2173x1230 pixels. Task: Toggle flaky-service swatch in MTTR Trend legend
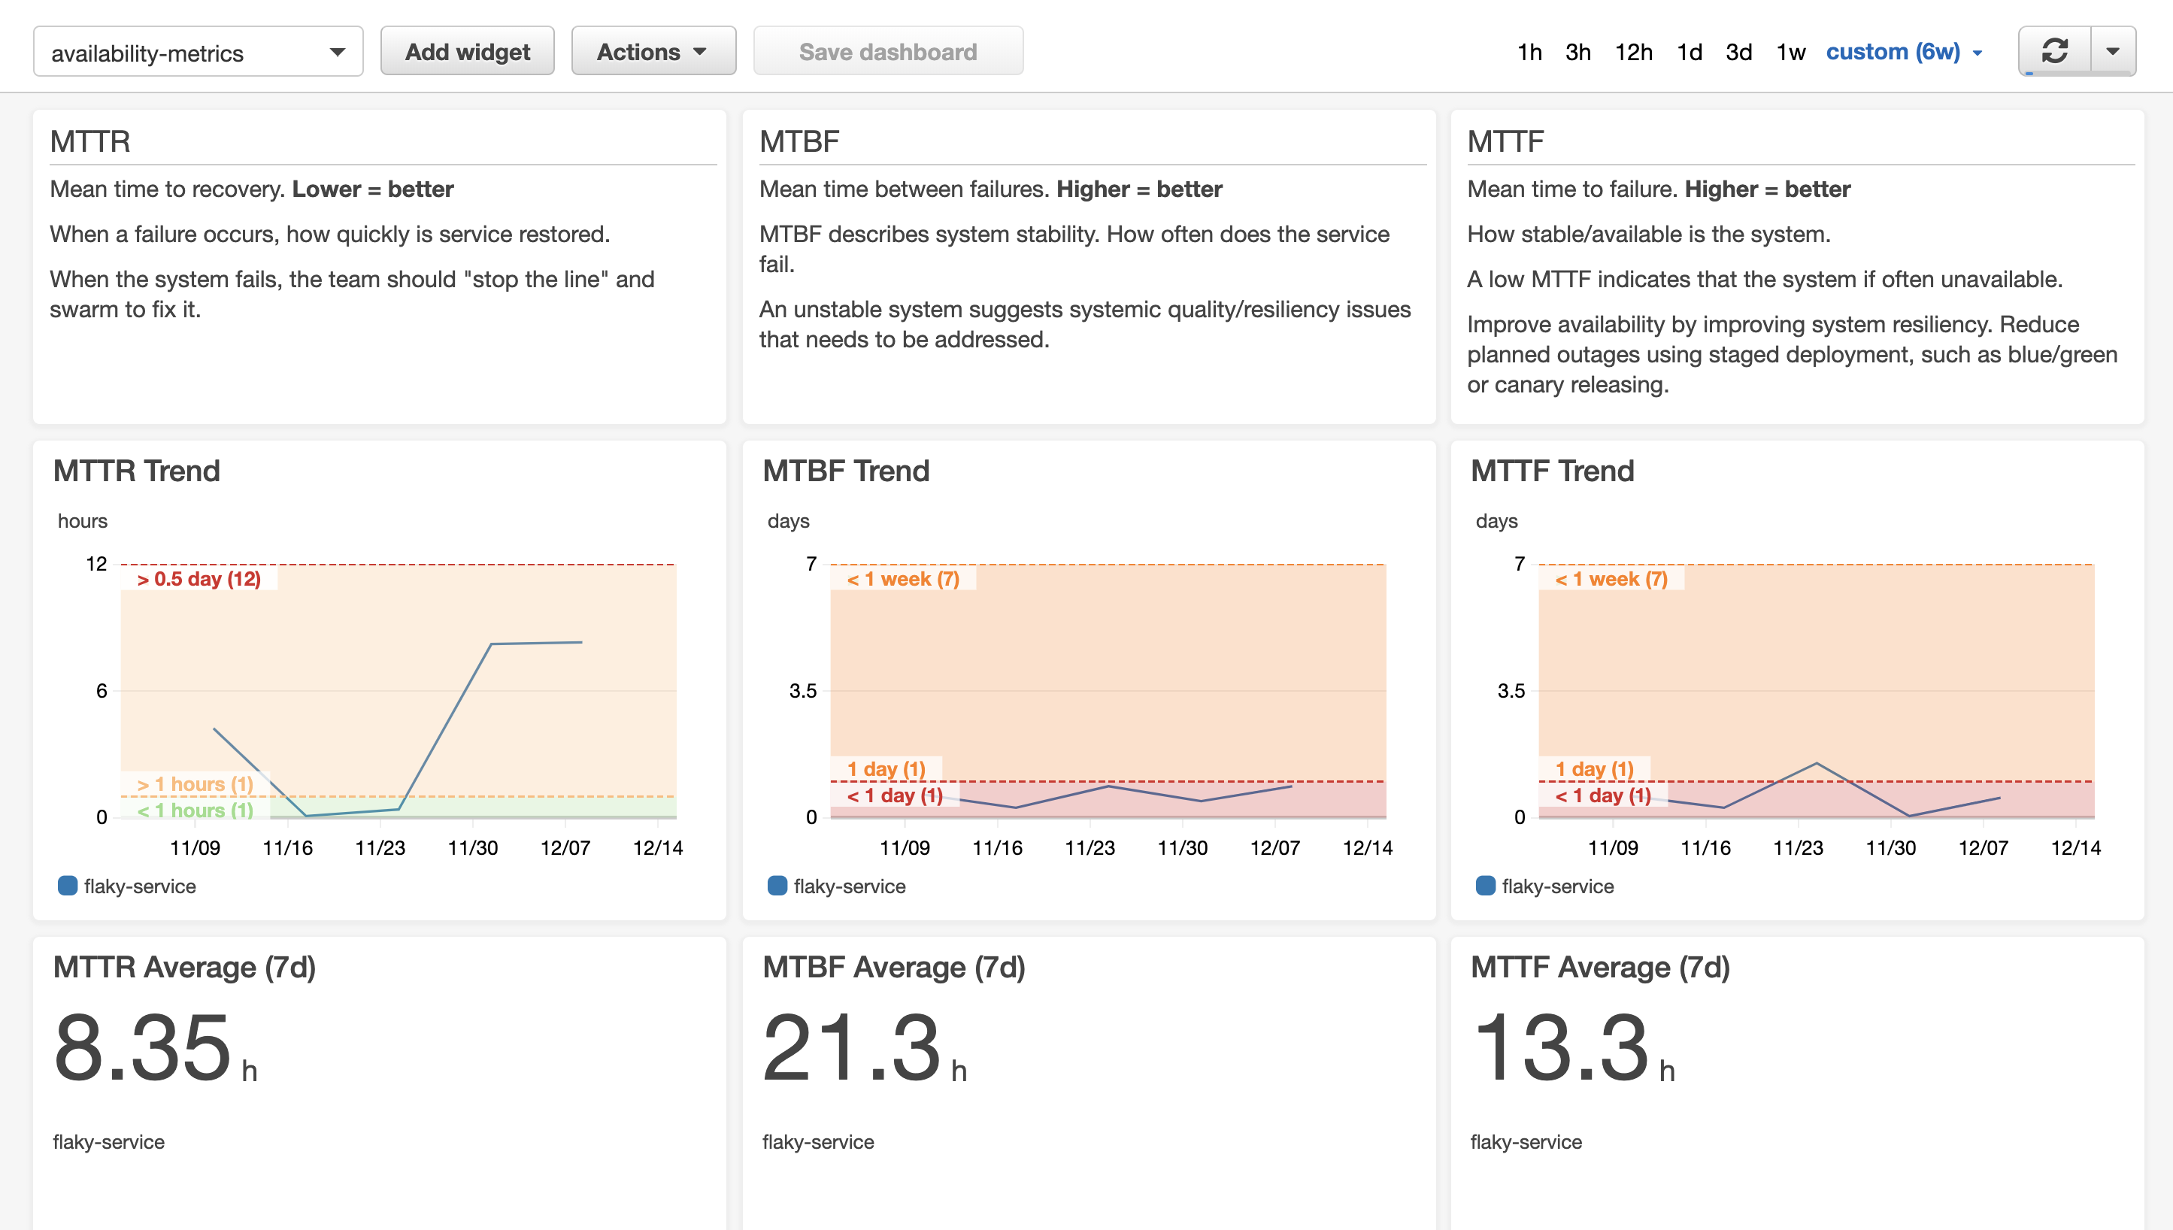tap(68, 886)
